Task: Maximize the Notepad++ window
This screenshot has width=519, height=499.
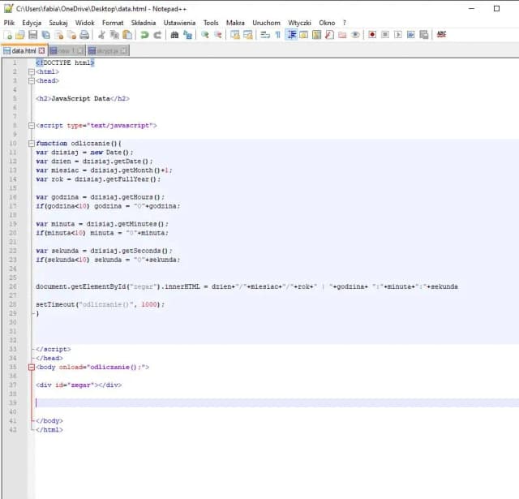Action: pos(496,9)
